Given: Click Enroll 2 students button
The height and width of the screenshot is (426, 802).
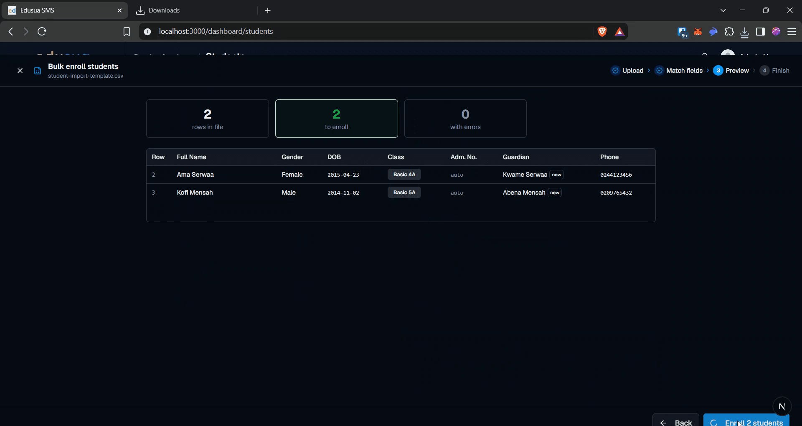Looking at the screenshot, I should 746,420.
